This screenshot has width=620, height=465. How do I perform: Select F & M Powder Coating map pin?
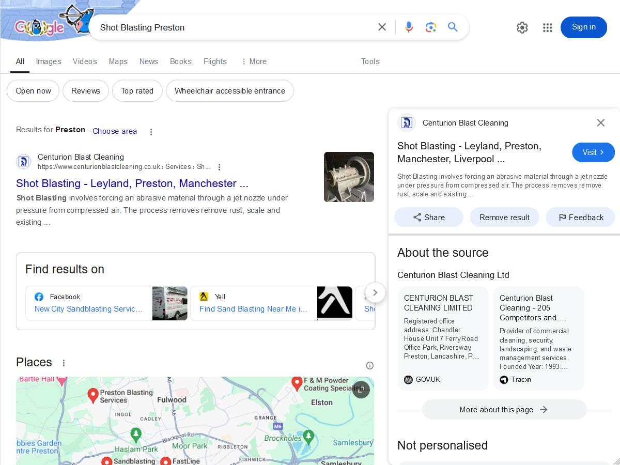coord(297,383)
